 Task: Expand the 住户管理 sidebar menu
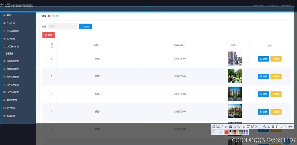click(18, 39)
